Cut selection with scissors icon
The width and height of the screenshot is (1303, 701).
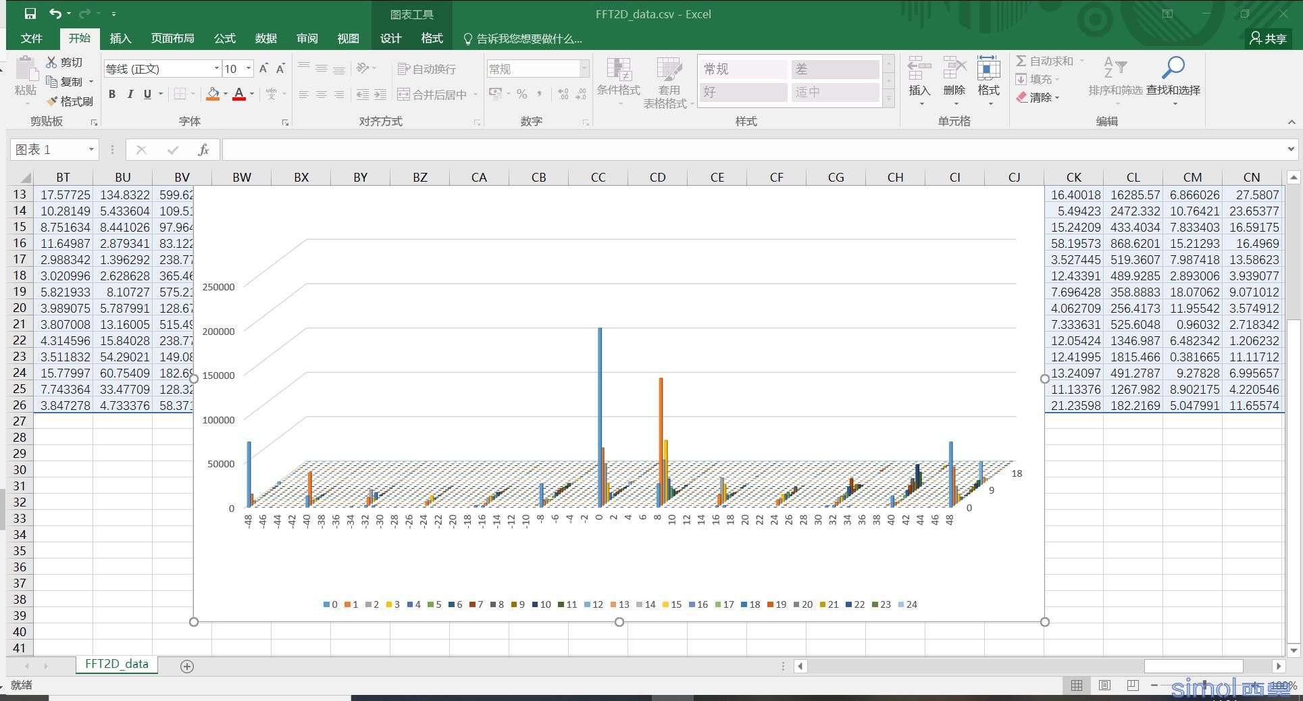(x=52, y=62)
